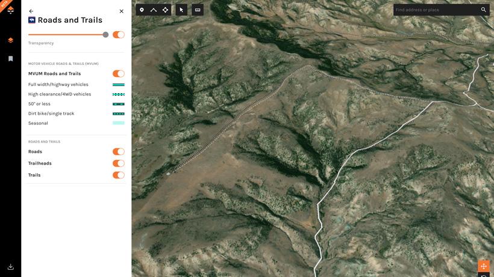Disable the Trails toggle

coord(119,175)
